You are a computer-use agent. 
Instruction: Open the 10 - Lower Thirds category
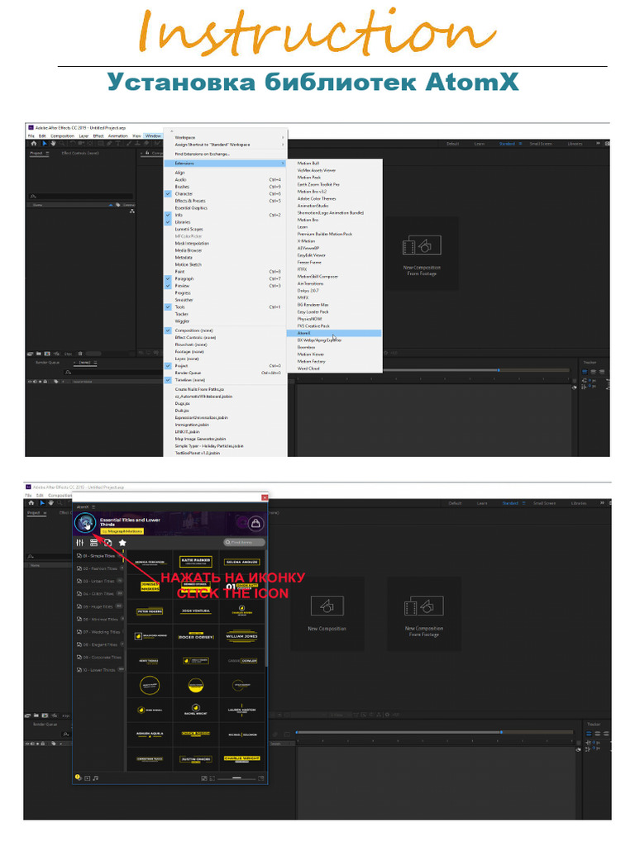point(99,670)
